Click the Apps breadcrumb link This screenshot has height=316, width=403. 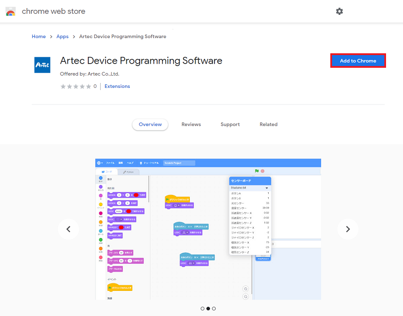[62, 37]
